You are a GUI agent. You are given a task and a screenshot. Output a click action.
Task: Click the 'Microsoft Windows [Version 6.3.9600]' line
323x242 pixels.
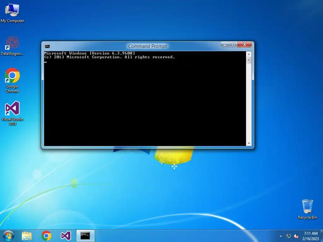(x=89, y=53)
